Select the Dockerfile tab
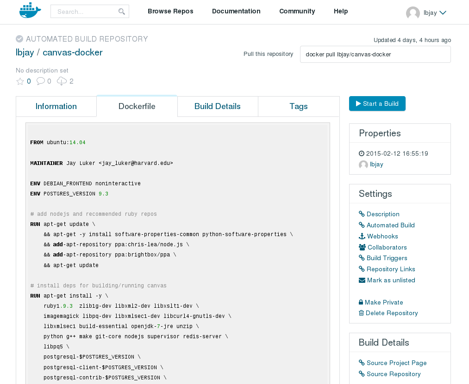469x384 pixels. pos(137,106)
